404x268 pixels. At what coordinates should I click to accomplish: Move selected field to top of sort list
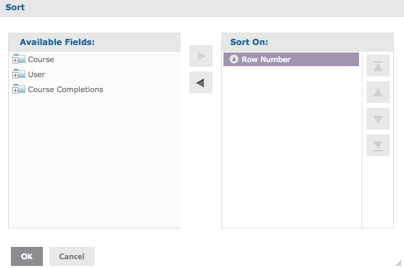click(378, 65)
